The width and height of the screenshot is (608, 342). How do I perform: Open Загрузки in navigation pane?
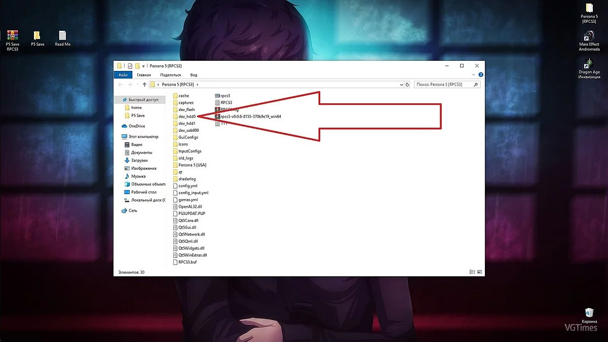pos(136,160)
